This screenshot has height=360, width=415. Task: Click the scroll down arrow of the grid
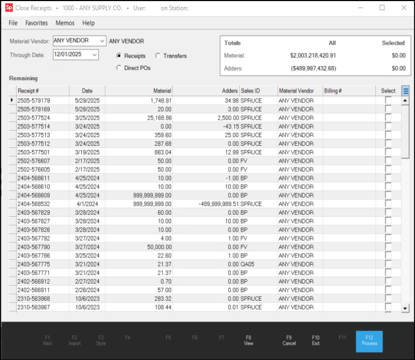coord(405,308)
